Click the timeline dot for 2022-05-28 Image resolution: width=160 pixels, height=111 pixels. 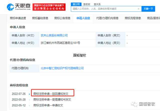click(x=29, y=100)
